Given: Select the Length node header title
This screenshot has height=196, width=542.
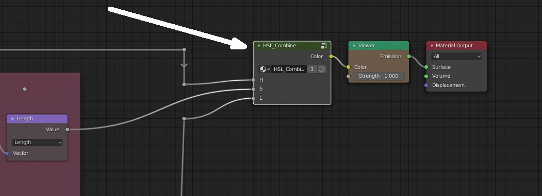Looking at the screenshot, I should click(x=25, y=119).
